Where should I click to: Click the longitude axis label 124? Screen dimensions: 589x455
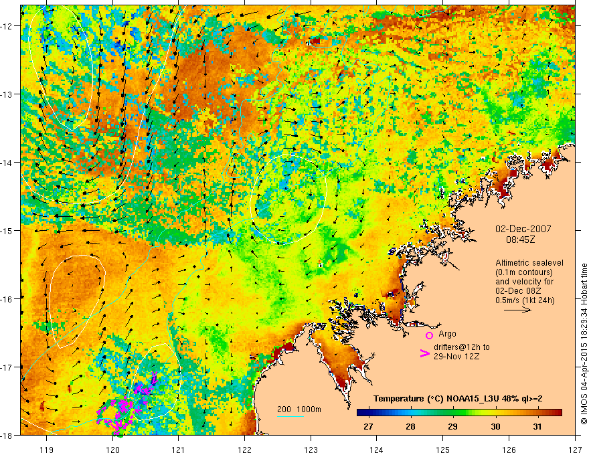(x=376, y=450)
